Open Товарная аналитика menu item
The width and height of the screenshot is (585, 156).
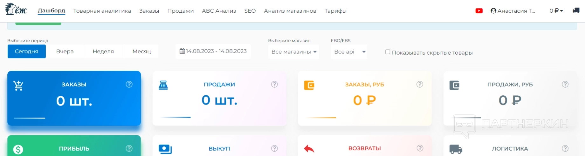tap(102, 11)
